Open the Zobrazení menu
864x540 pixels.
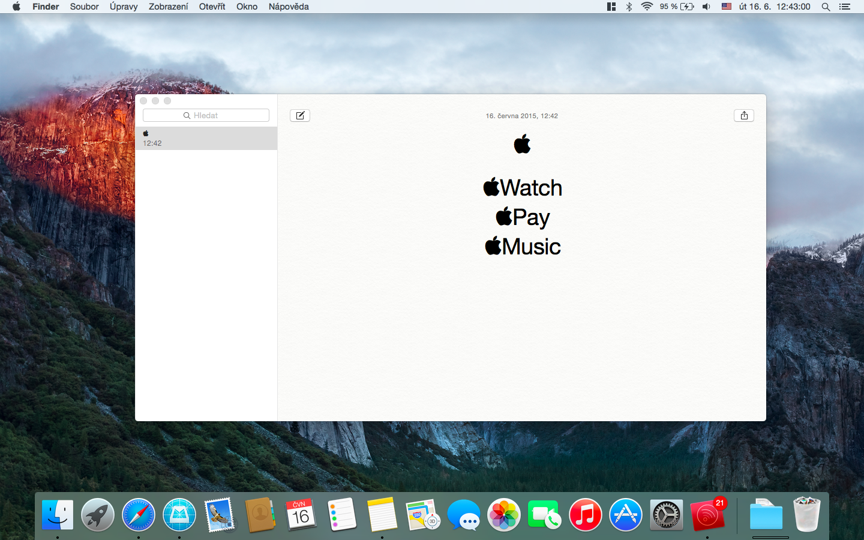click(169, 7)
